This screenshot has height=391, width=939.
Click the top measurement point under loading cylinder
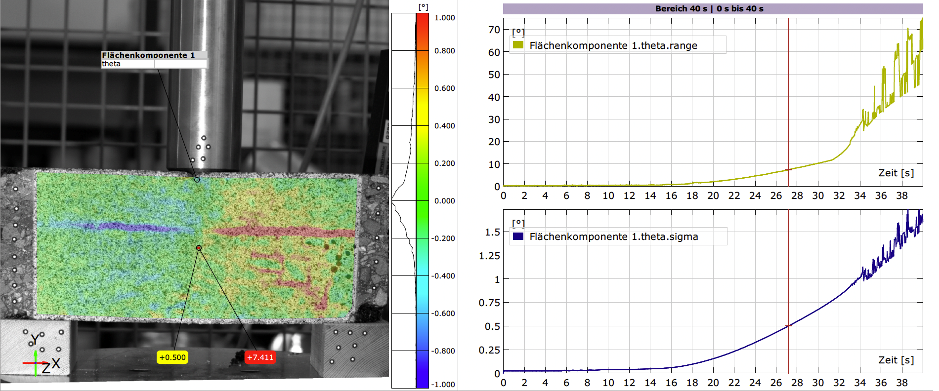click(x=197, y=180)
